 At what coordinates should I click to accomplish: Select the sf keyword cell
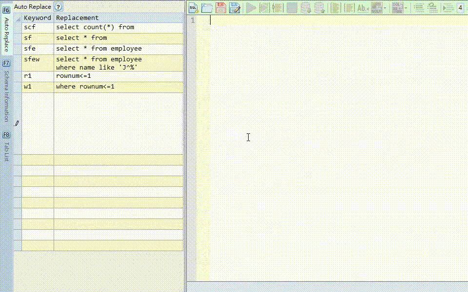tap(38, 38)
